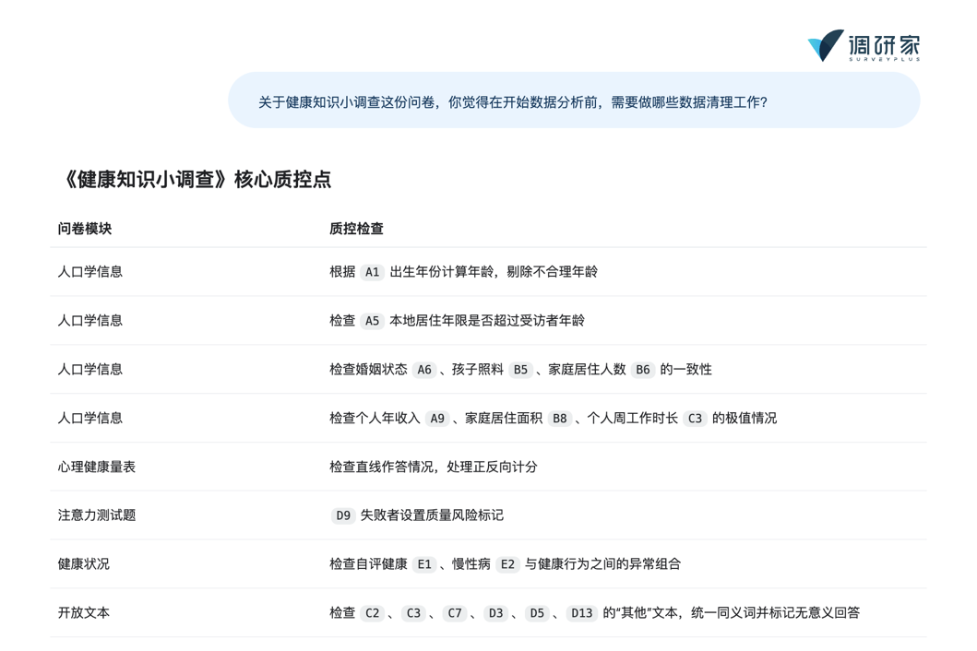Click the A1 tag in 出生年份 row

click(372, 272)
